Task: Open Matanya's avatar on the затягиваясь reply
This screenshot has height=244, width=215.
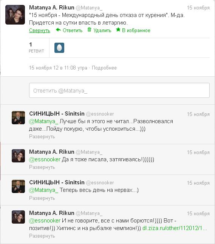Action: point(18,156)
